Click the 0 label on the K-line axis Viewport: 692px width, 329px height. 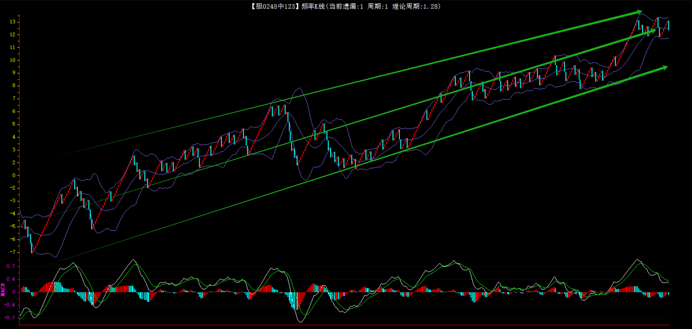14,175
